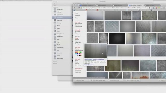Screen dimensions: 166x93
Task: Open ComicsViewer folder in Finder sidebar
Action: (60, 34)
